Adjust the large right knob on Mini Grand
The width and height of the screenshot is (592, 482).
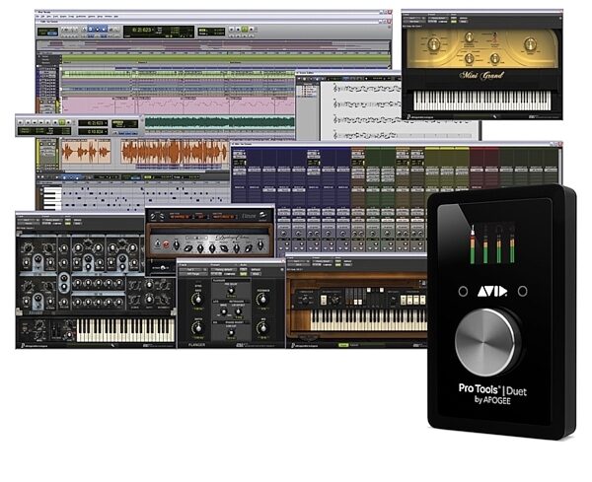pyautogui.click(x=530, y=44)
